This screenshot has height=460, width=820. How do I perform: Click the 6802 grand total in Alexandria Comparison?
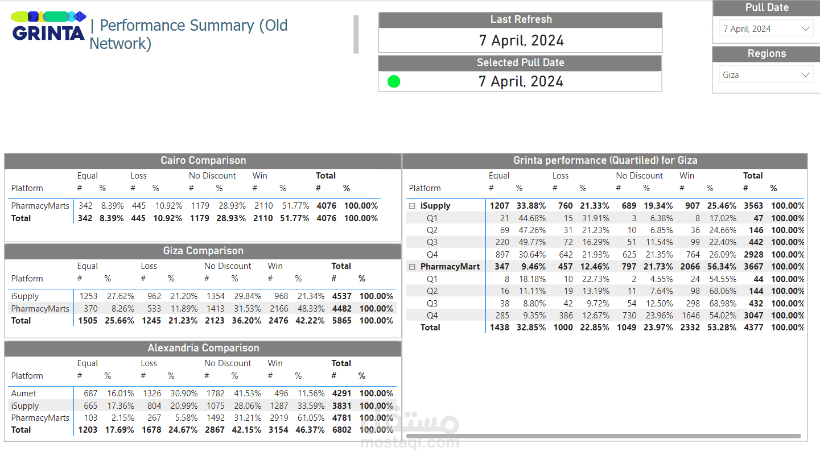(x=342, y=430)
